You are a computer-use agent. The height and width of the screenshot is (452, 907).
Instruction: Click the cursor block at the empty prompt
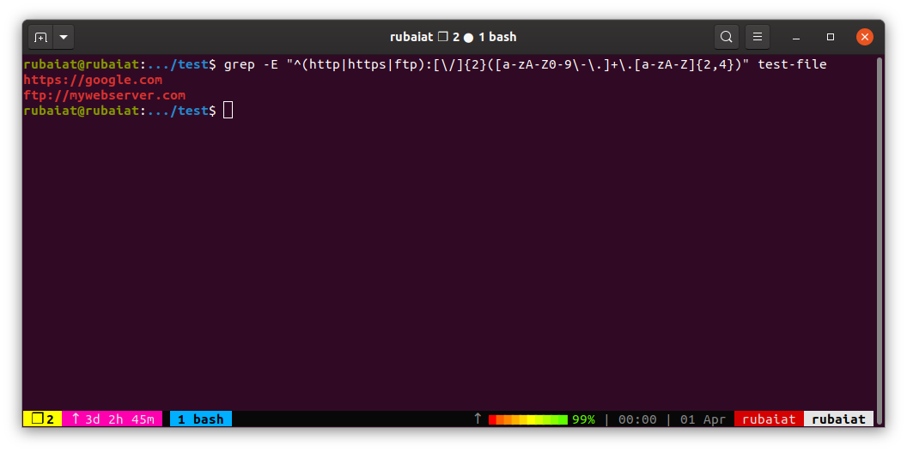tap(228, 111)
